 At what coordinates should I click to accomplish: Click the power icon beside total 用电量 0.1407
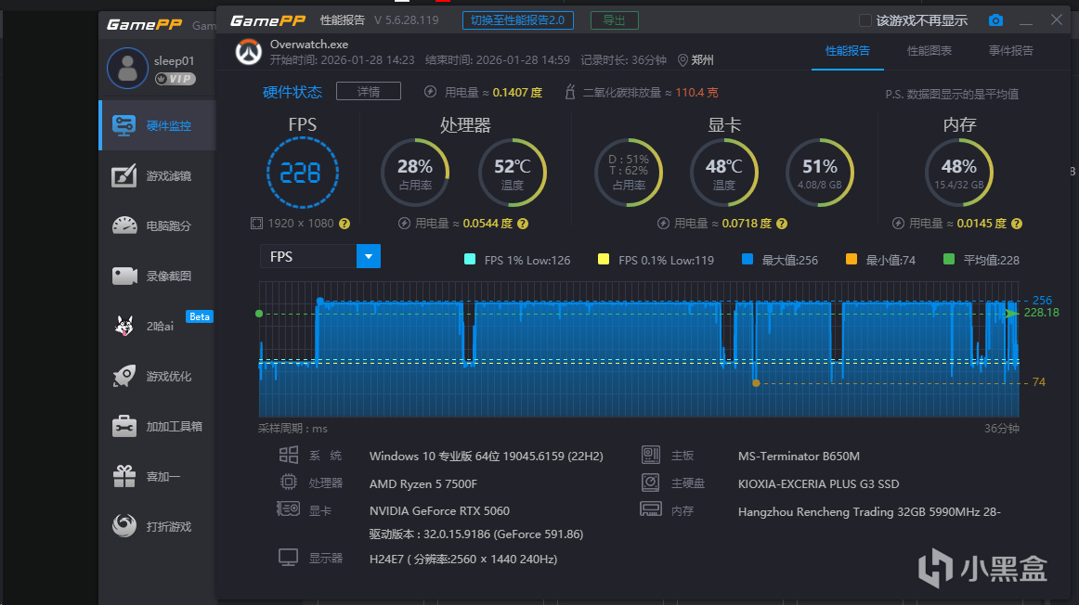[x=430, y=92]
